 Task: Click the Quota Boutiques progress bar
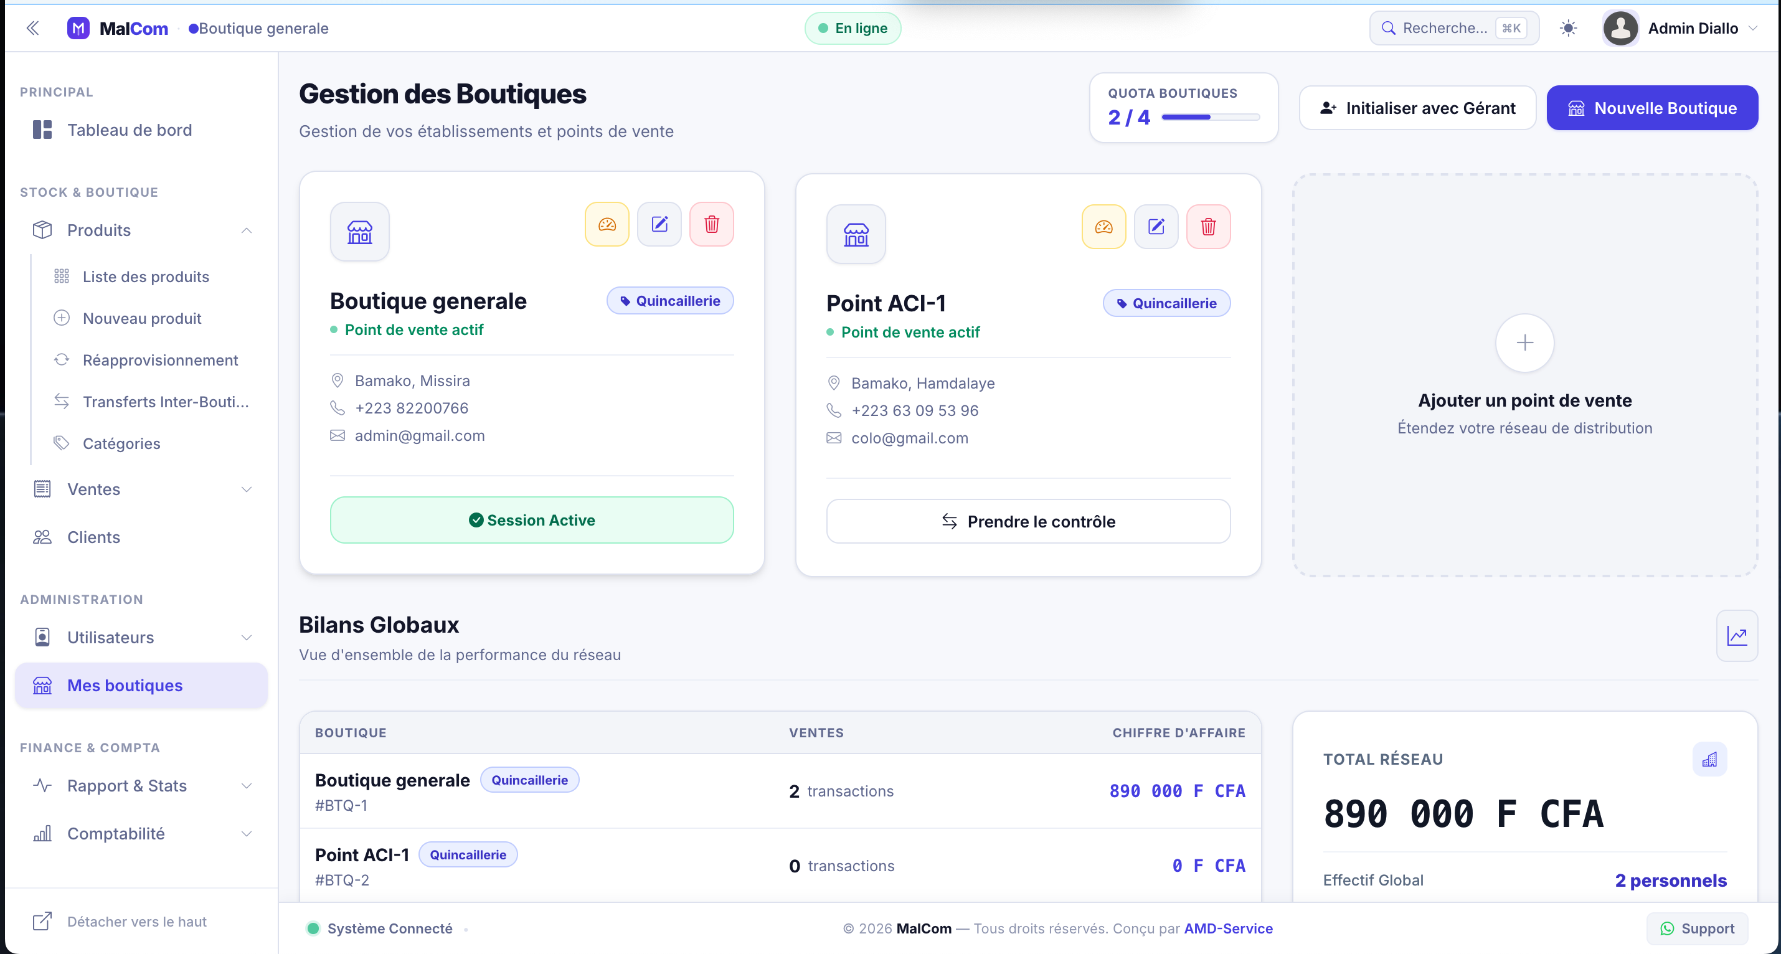tap(1211, 118)
